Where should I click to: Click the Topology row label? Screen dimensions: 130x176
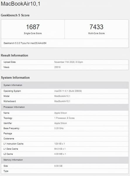(8, 118)
